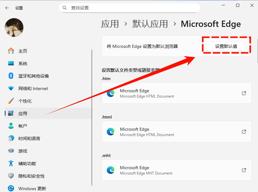Open the .htm default app external-link icon

[244, 93]
